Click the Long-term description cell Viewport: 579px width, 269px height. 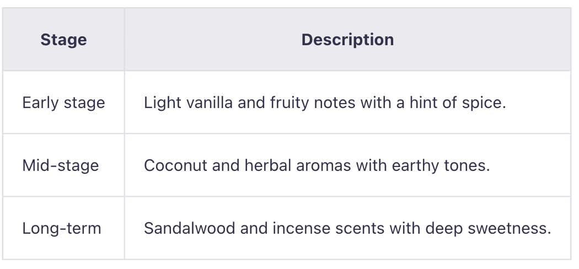[347, 228]
